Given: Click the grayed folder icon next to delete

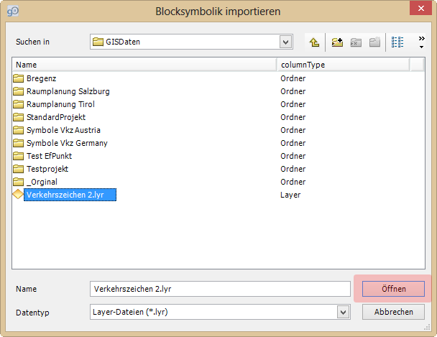Looking at the screenshot, I should coord(374,42).
